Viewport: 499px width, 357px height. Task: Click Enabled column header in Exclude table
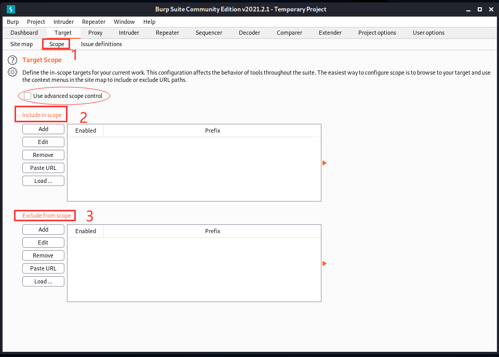click(86, 231)
